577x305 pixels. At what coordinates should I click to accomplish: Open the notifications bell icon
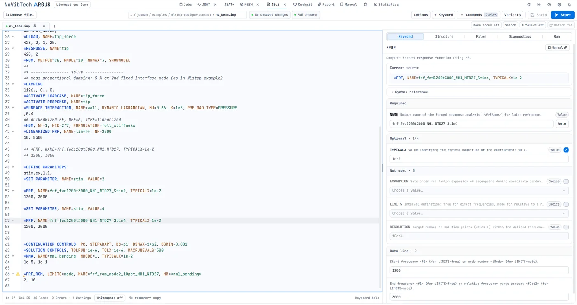[569, 5]
